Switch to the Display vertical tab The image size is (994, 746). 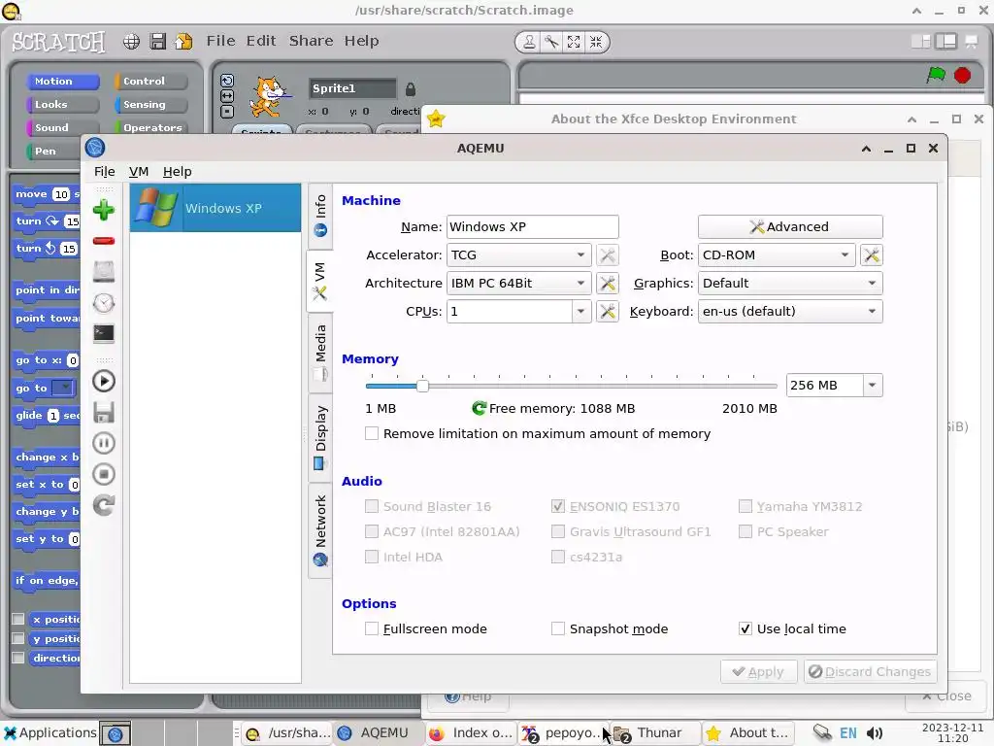(x=320, y=438)
